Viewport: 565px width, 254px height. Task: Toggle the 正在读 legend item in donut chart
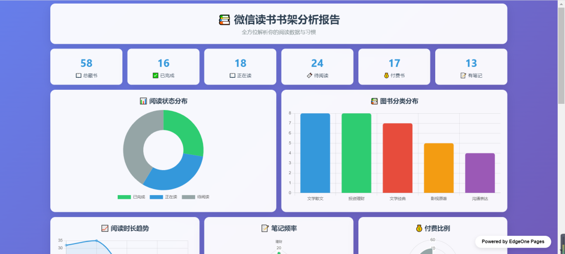(163, 197)
